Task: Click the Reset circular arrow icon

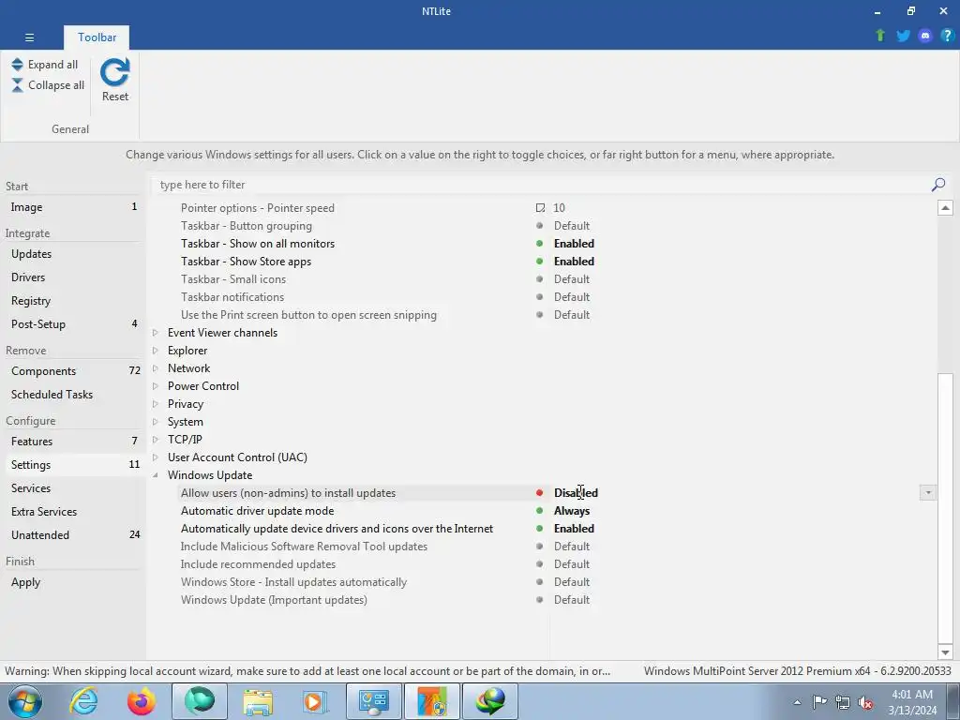Action: pyautogui.click(x=114, y=72)
